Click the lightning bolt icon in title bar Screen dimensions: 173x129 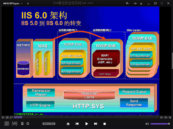[28, 4]
